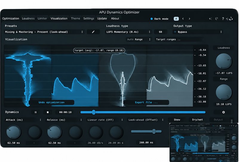Click the Undo optimization button
This screenshot has width=239, height=162.
click(x=51, y=102)
